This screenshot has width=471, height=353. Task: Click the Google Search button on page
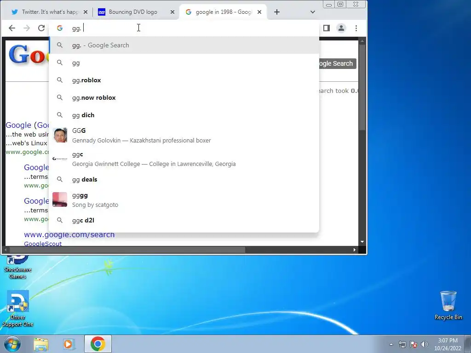pos(338,63)
